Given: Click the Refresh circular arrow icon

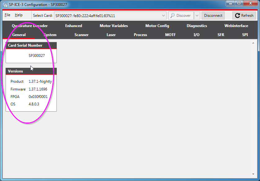Looking at the screenshot, I should click(237, 15).
